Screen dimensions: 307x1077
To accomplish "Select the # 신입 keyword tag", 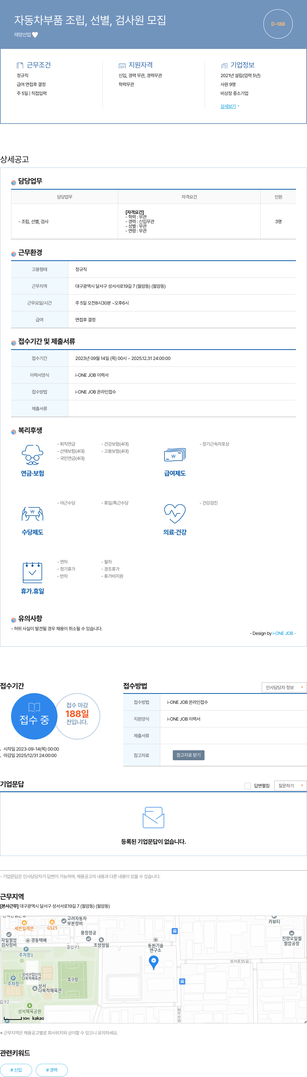I will point(16,1070).
